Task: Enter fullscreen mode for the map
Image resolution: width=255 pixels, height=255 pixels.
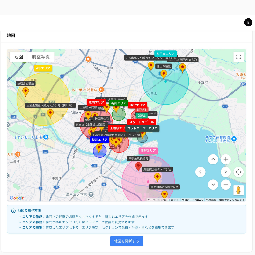Action: pos(238,56)
